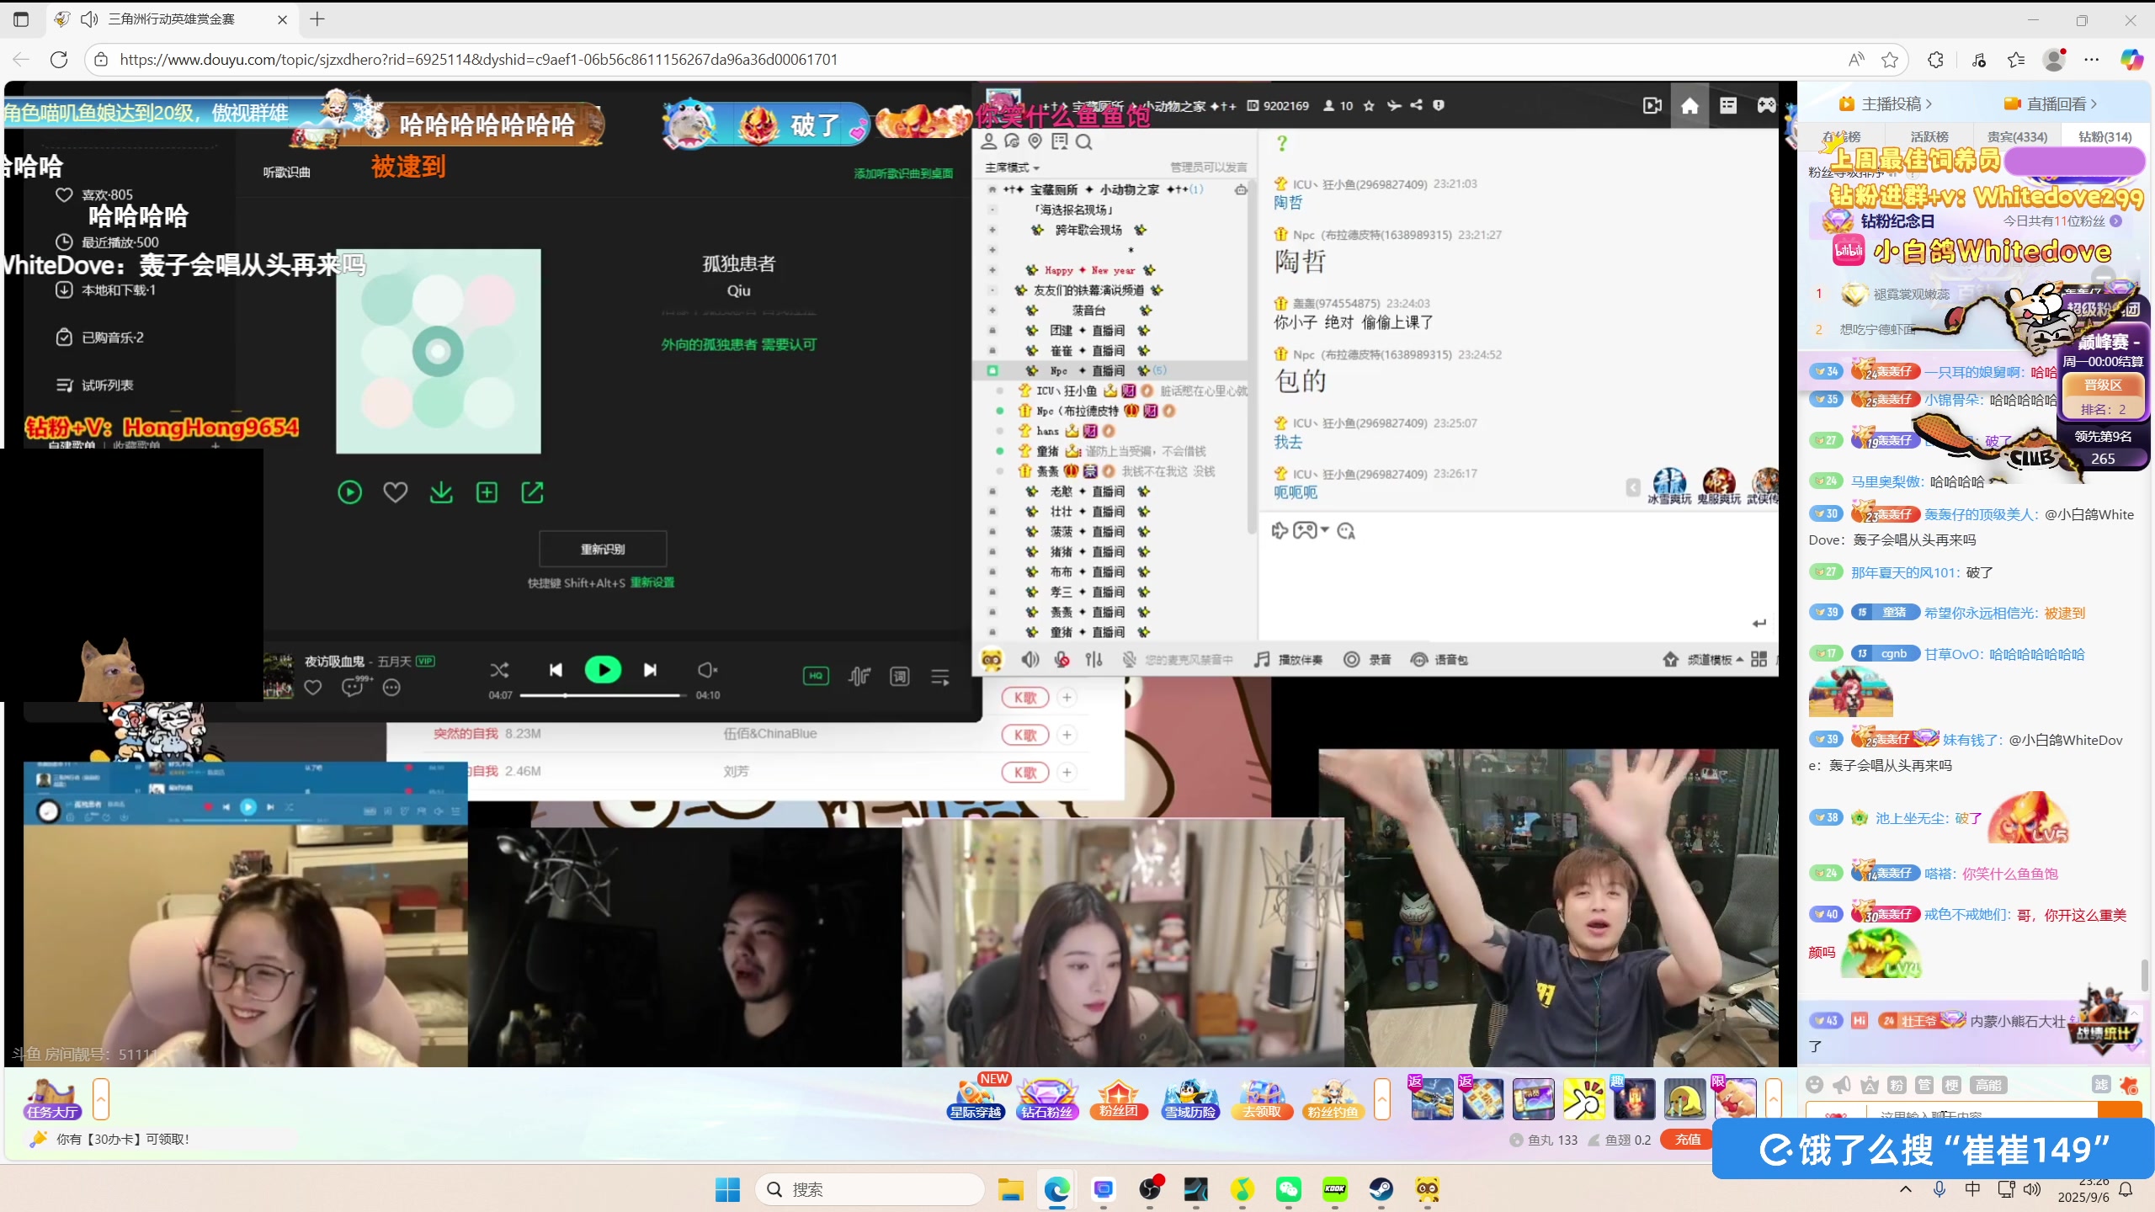Open 钻石粉丝 activity icon
Viewport: 2155px width, 1212px height.
coord(1047,1098)
